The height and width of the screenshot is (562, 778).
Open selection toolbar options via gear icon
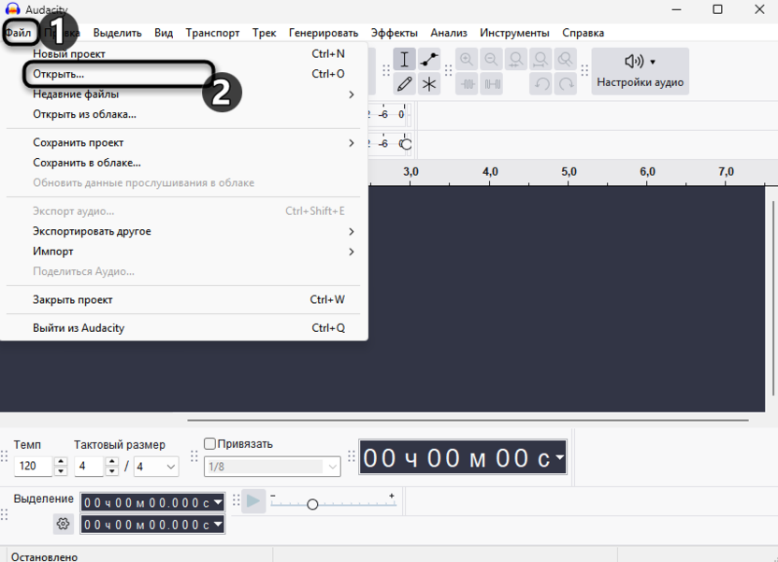(x=62, y=523)
